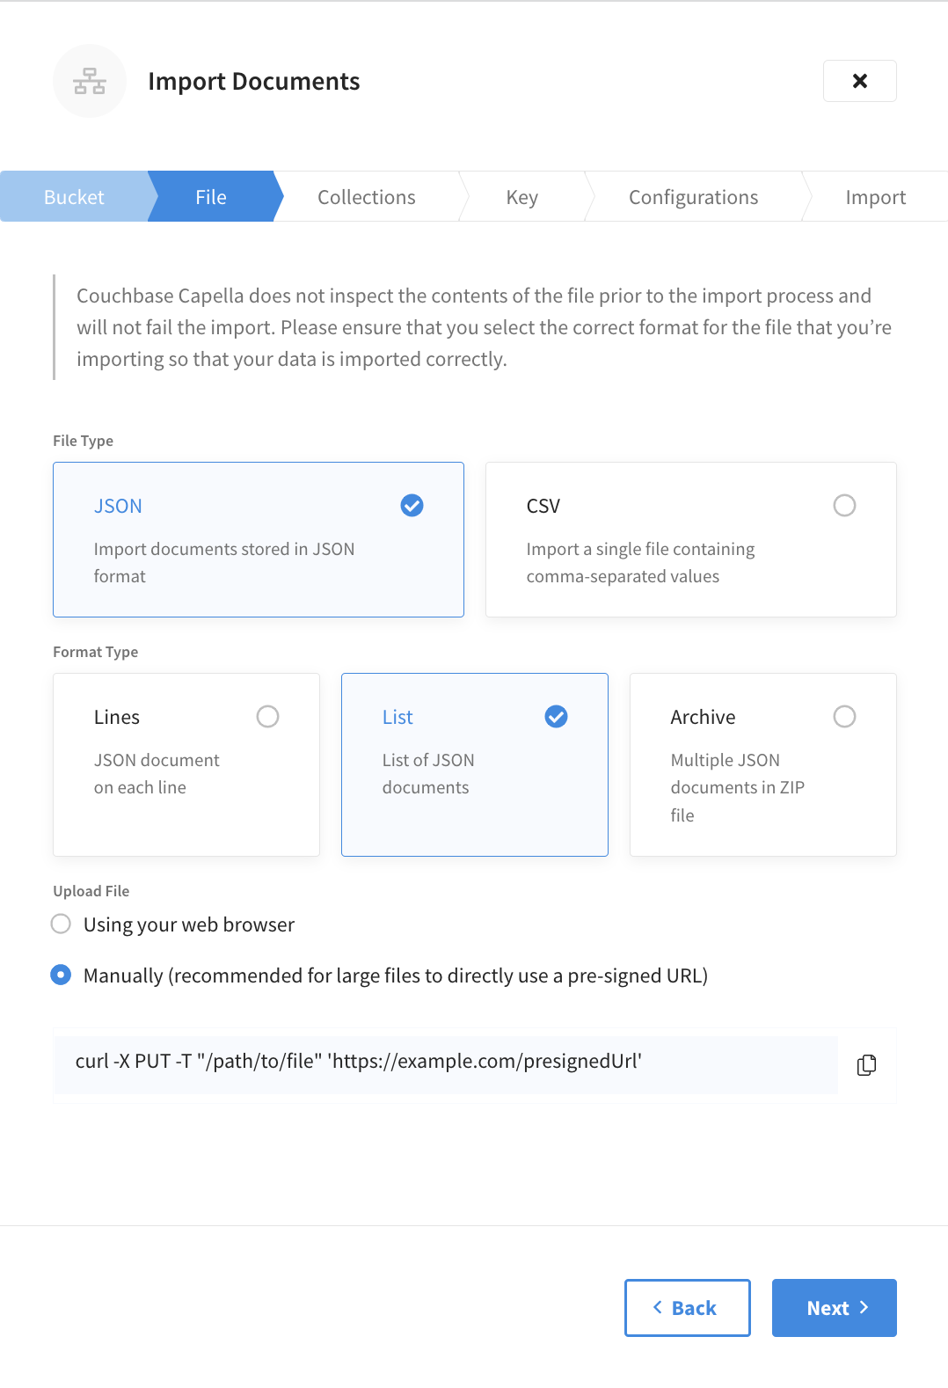Open the Collections step
948x1388 pixels.
[x=366, y=196]
